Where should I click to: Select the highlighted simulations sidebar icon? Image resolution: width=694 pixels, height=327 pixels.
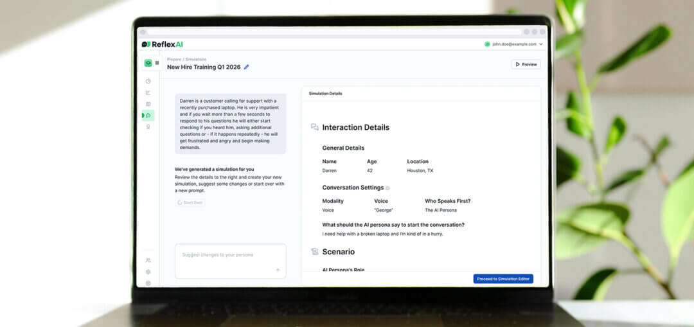point(148,116)
